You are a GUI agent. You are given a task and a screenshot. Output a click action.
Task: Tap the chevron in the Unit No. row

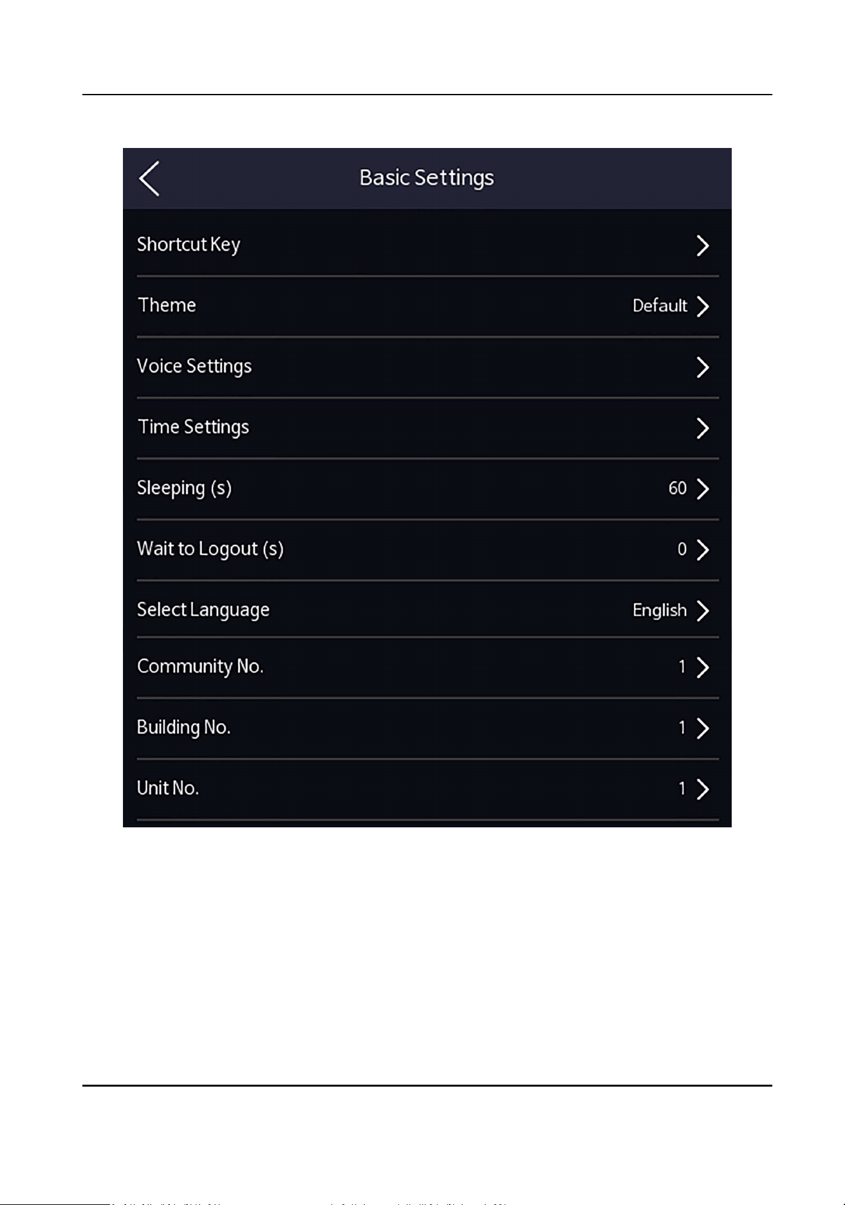pos(703,789)
